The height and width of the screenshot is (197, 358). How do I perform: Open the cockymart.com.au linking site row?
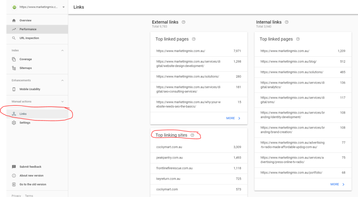[199, 147]
